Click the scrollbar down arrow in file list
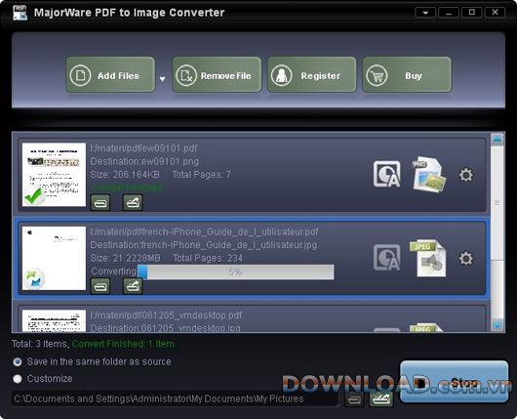The image size is (517, 419). (497, 325)
